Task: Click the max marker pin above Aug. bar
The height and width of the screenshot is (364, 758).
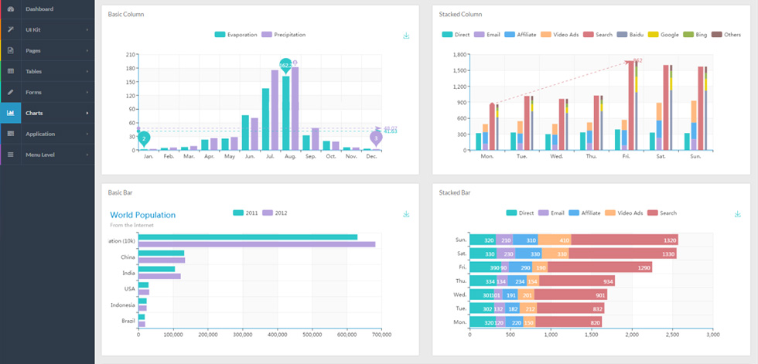Action: coord(285,66)
